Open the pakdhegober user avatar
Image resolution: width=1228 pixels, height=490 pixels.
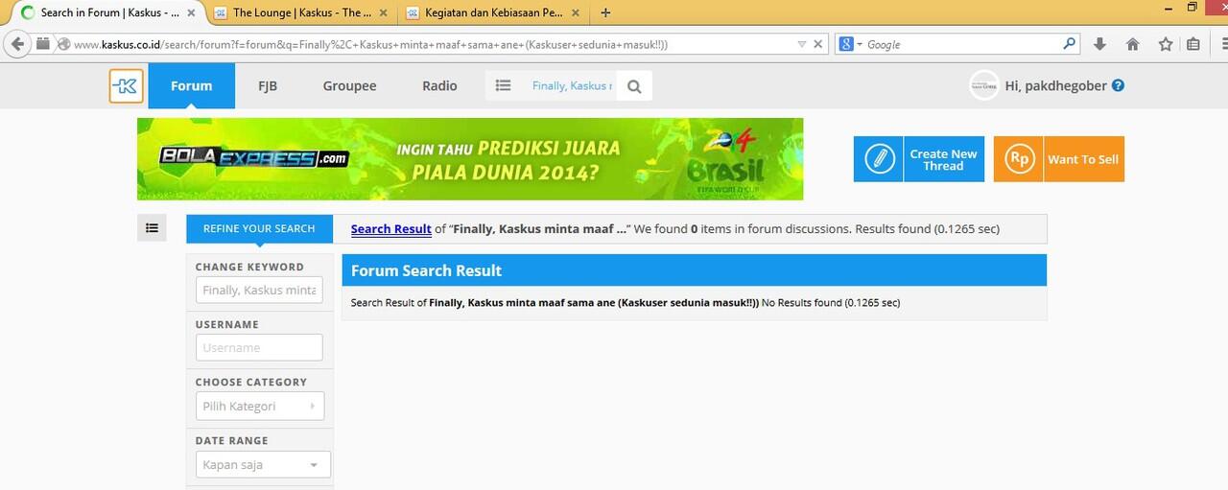click(984, 85)
